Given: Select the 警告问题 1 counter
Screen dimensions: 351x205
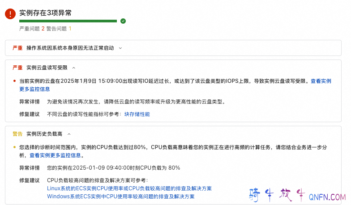Looking at the screenshot, I should [59, 29].
